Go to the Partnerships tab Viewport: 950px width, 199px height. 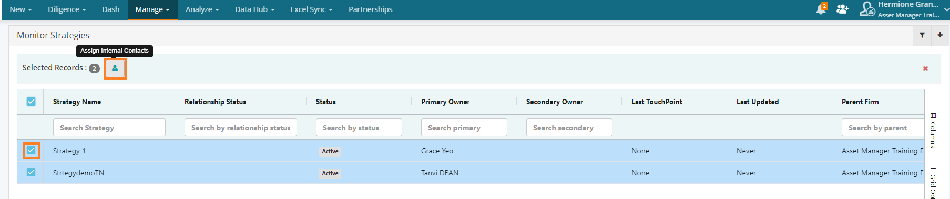[371, 9]
